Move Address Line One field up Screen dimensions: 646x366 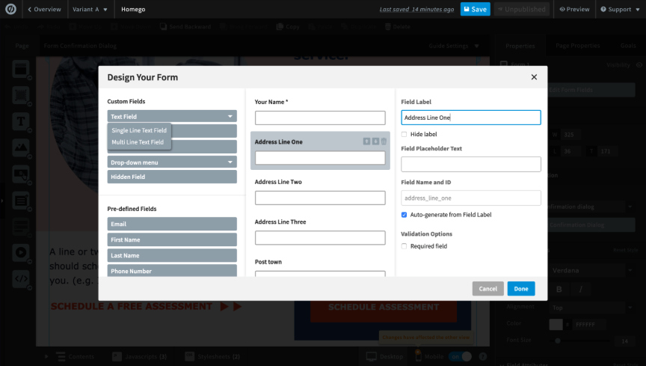pyautogui.click(x=366, y=141)
